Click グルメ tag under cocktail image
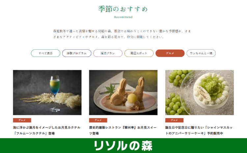The height and width of the screenshot is (153, 247). coord(22,120)
